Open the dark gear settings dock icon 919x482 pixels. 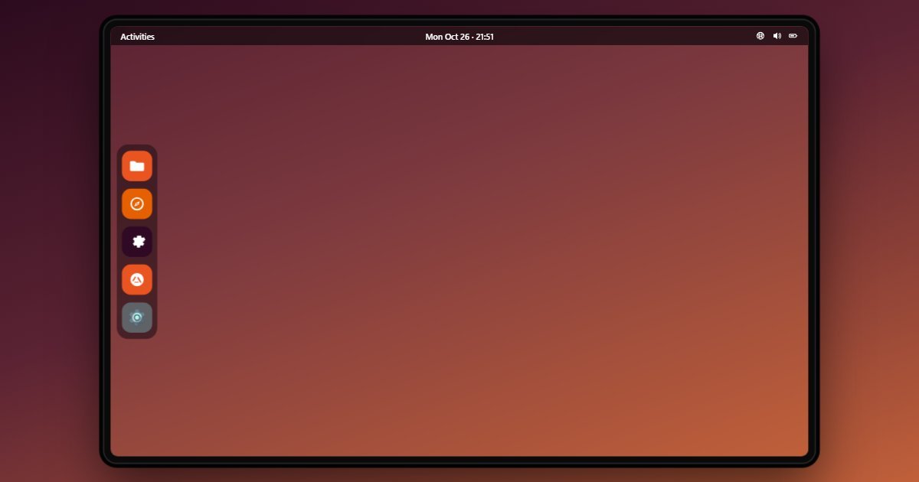(137, 242)
